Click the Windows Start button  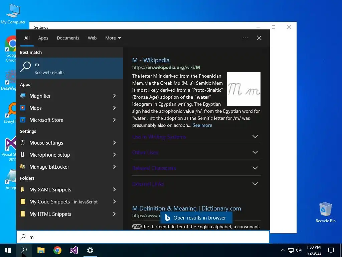(8, 250)
